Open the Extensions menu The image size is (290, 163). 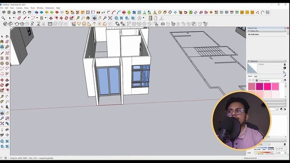50,8
